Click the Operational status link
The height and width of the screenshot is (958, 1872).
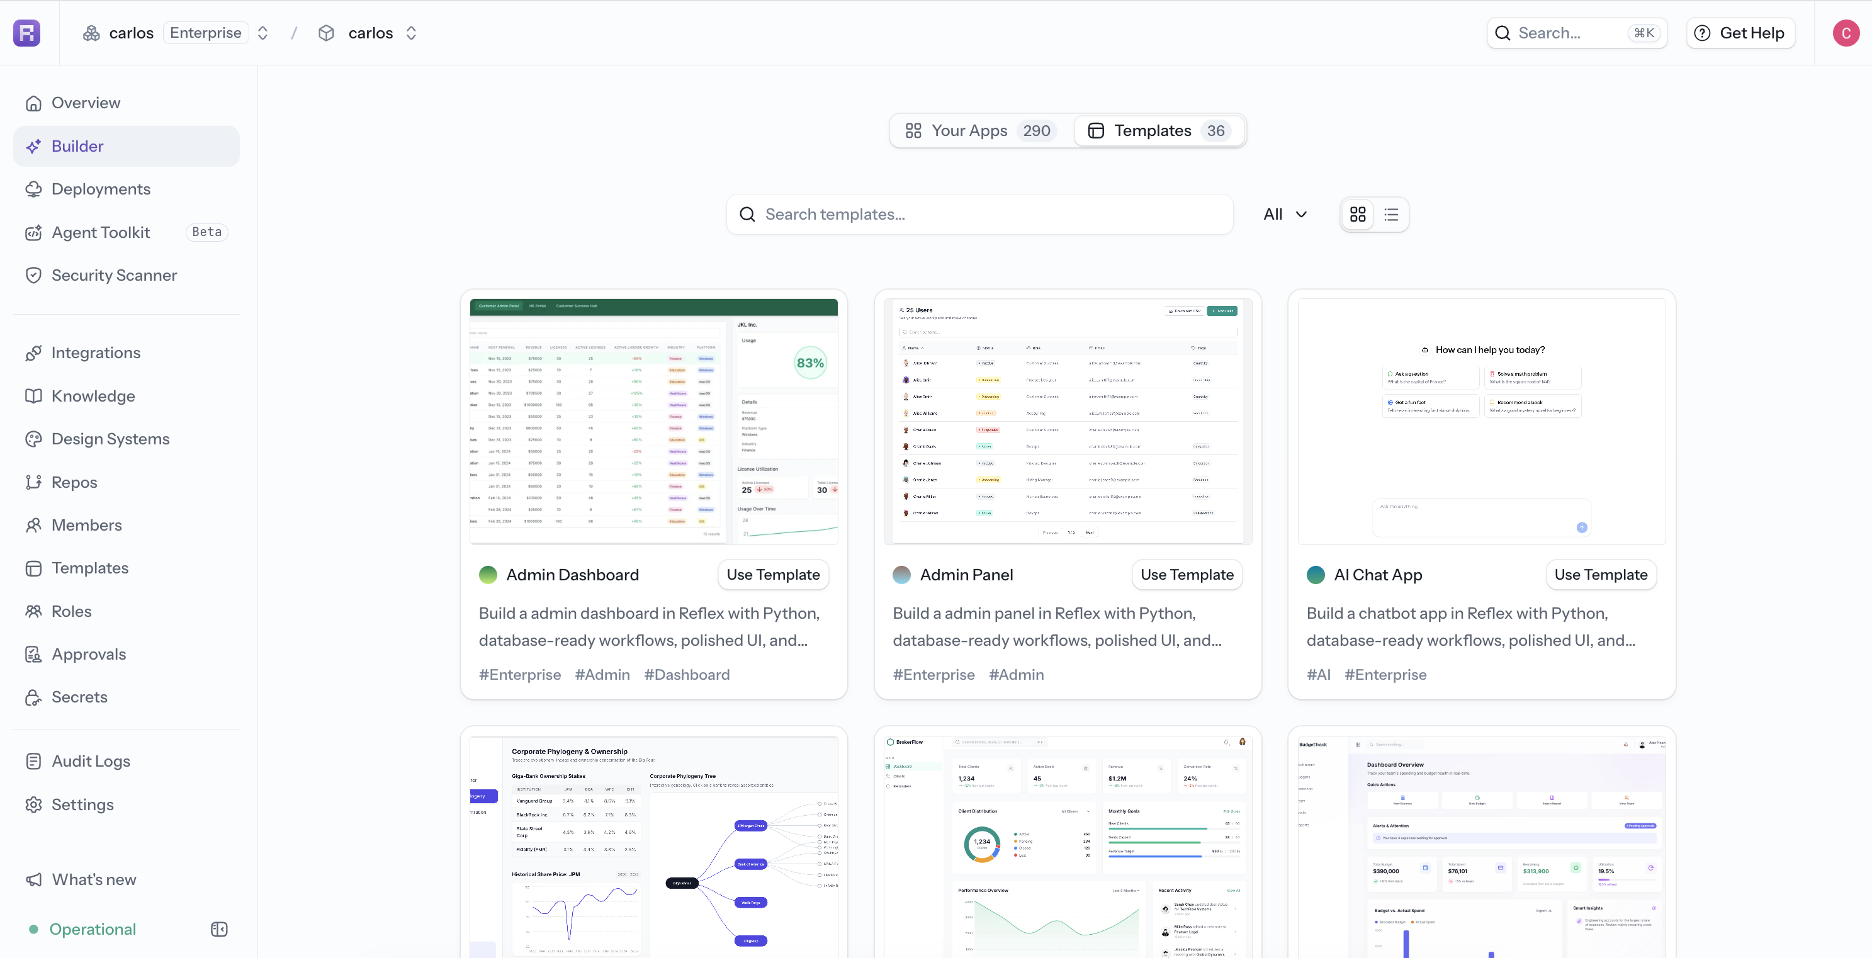click(x=83, y=929)
